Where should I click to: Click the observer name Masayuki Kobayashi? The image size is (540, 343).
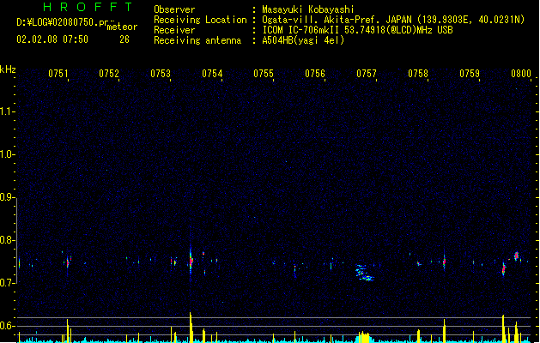coord(308,9)
